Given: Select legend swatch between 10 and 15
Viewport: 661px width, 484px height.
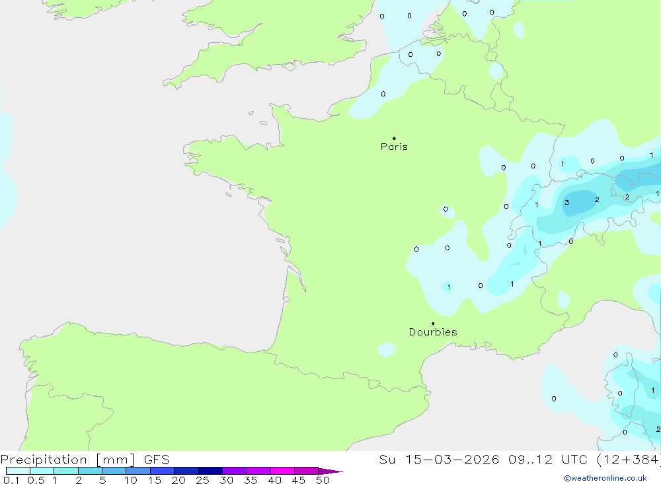Looking at the screenshot, I should tap(138, 471).
